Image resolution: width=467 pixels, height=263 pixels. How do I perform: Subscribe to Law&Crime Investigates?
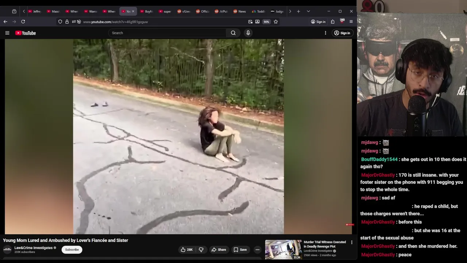click(x=72, y=249)
